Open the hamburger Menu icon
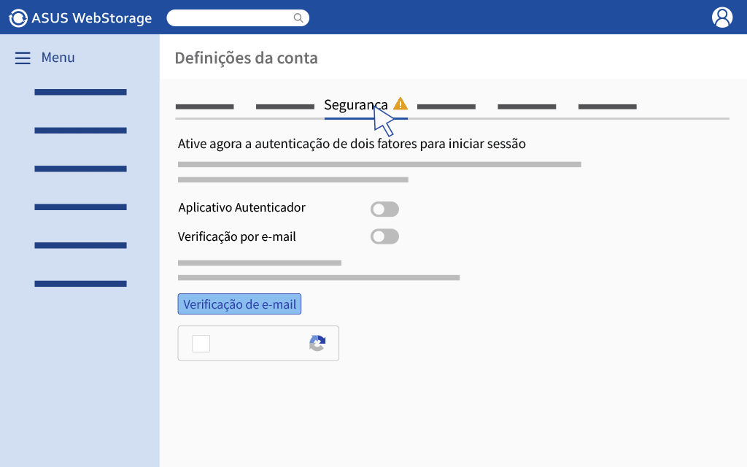 pos(23,58)
